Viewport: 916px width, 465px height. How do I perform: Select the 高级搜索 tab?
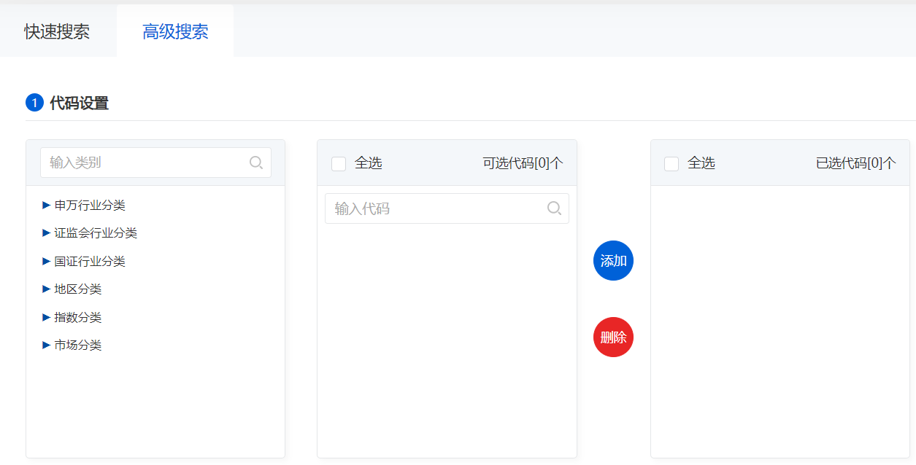[x=175, y=31]
